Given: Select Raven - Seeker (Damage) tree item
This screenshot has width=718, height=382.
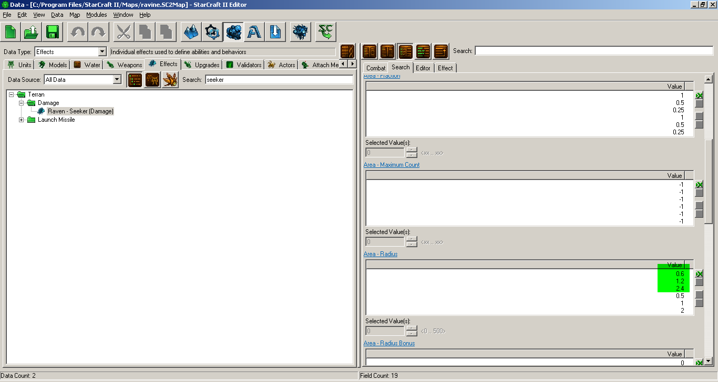Looking at the screenshot, I should point(80,111).
